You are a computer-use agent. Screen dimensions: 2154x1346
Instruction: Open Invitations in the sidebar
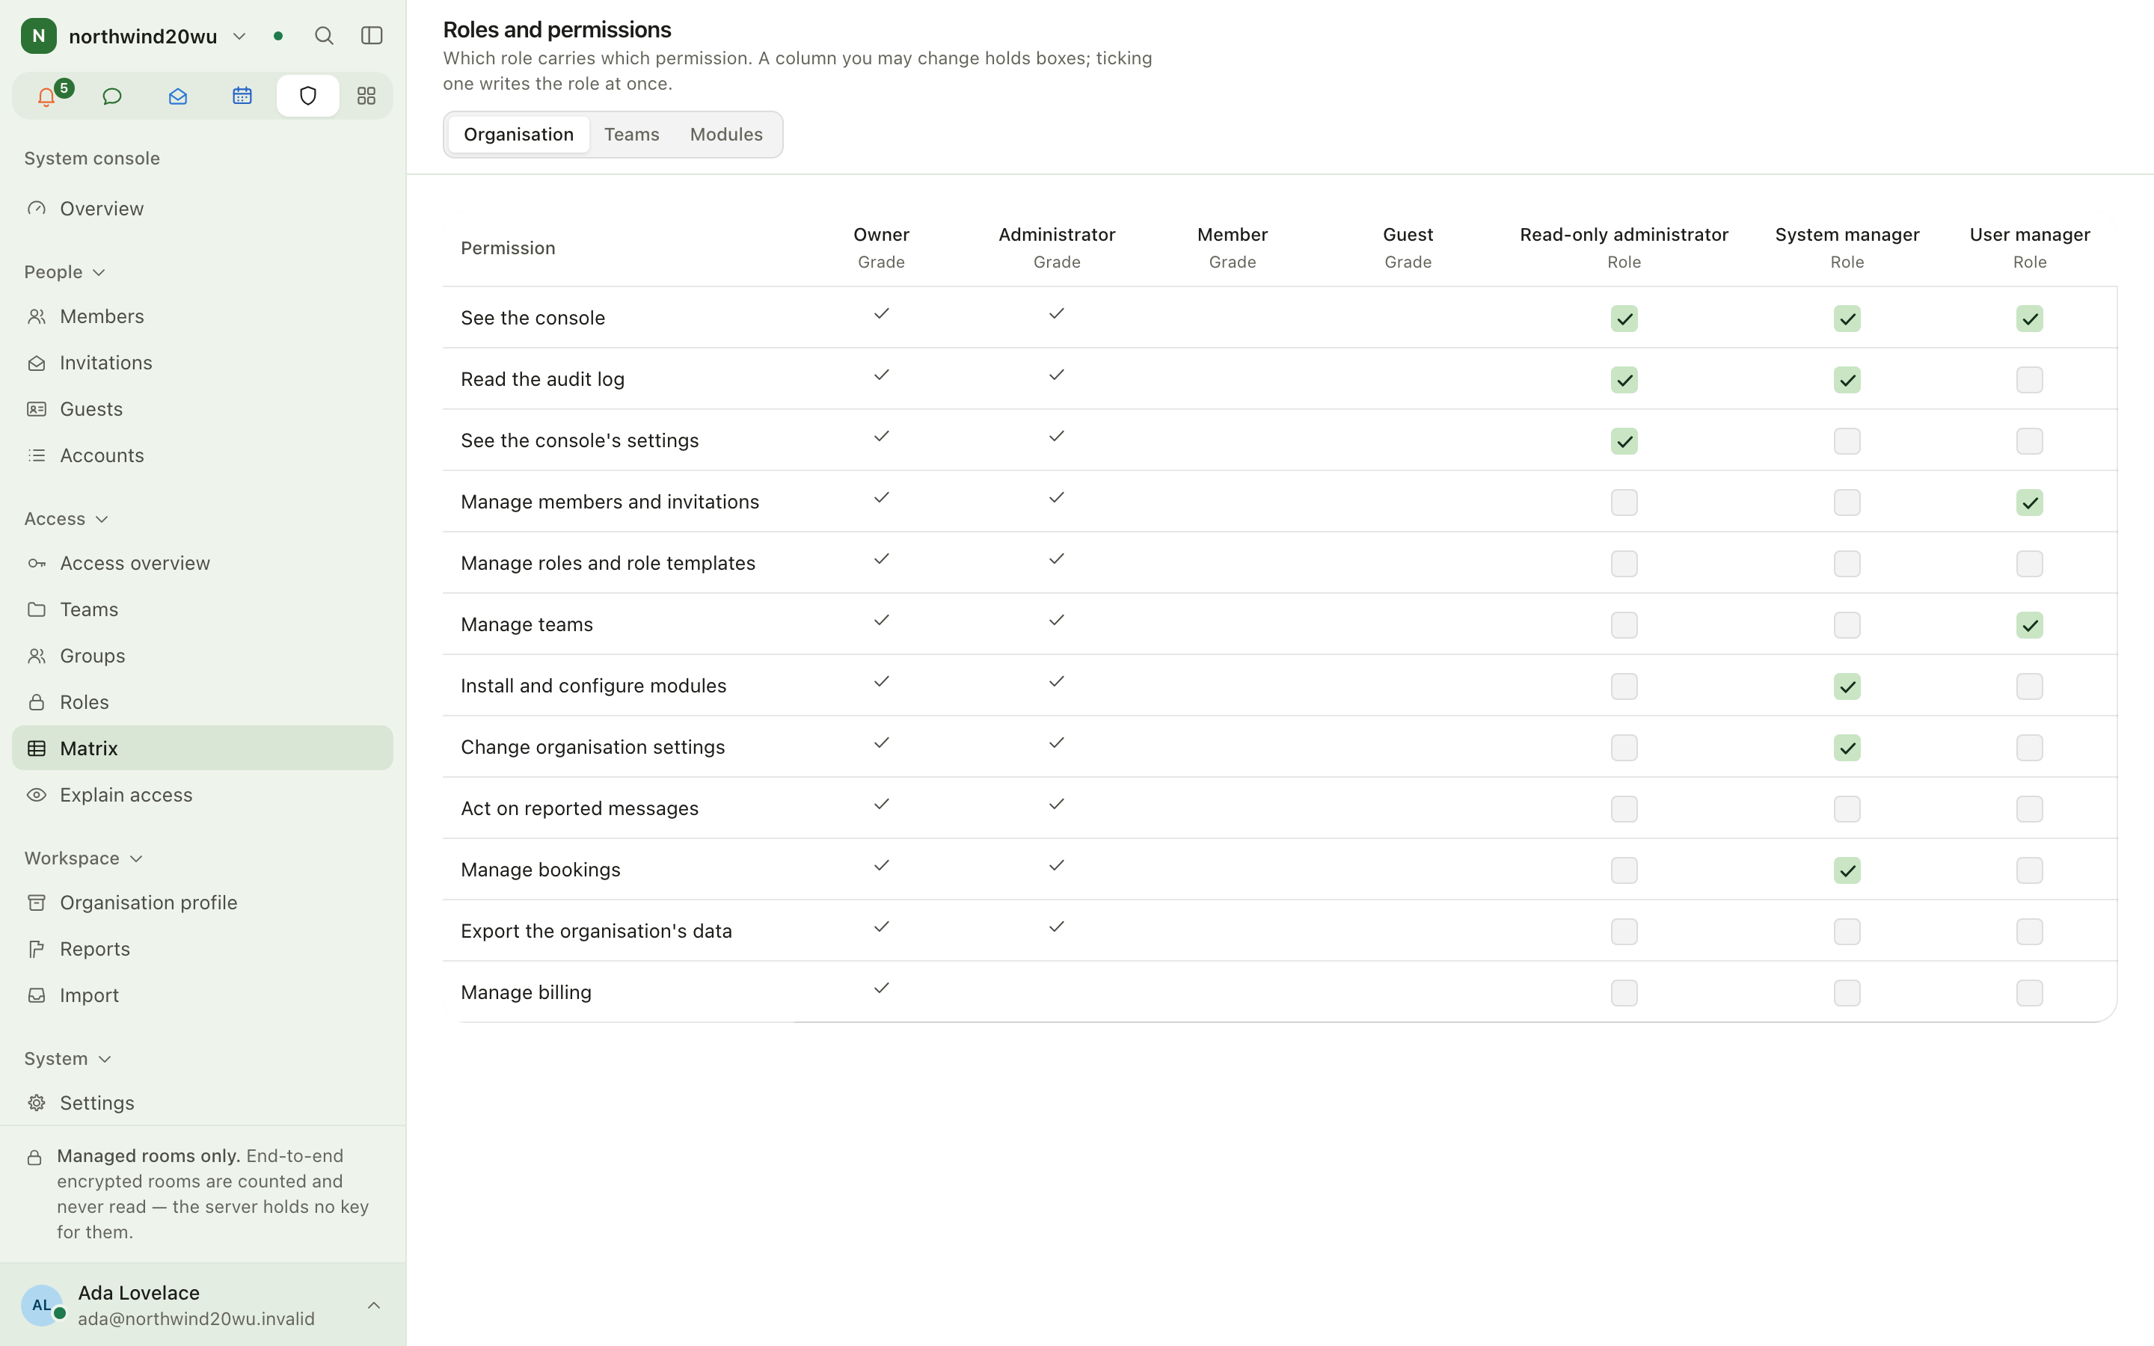(202, 363)
